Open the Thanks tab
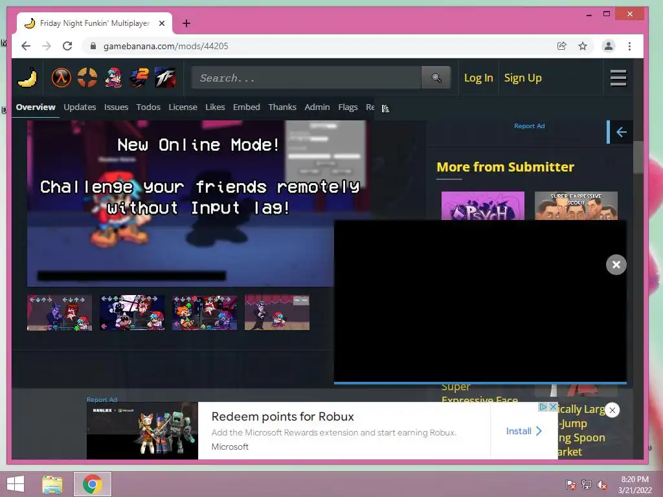 pyautogui.click(x=282, y=107)
